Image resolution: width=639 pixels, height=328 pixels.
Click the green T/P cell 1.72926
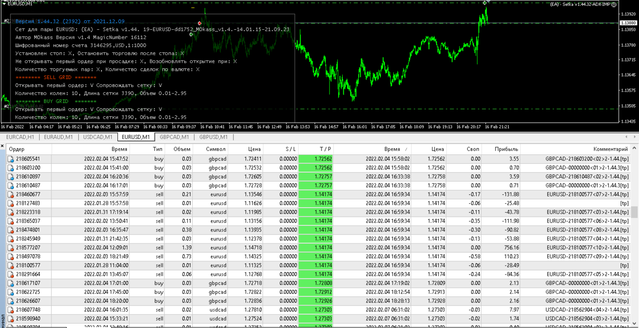point(316,301)
